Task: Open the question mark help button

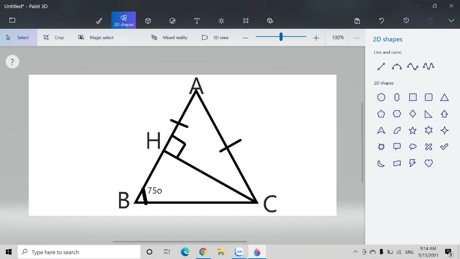Action: click(x=12, y=62)
